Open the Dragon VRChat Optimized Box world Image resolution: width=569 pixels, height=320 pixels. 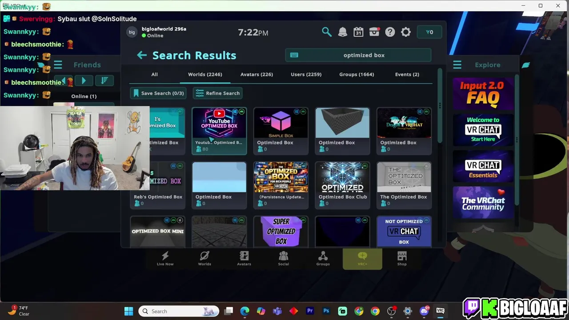coord(404,131)
